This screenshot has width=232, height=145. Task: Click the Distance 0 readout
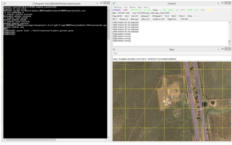(124, 19)
